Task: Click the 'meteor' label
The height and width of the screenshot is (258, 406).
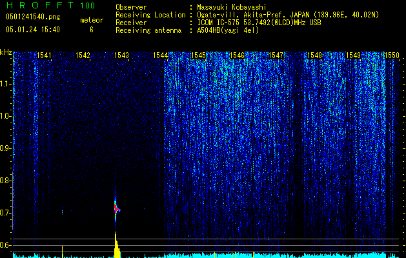Action: [x=92, y=20]
